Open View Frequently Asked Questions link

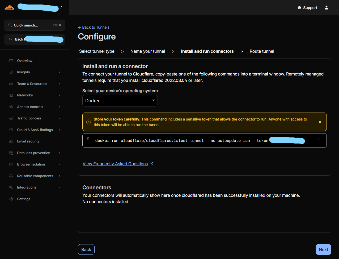tap(115, 164)
